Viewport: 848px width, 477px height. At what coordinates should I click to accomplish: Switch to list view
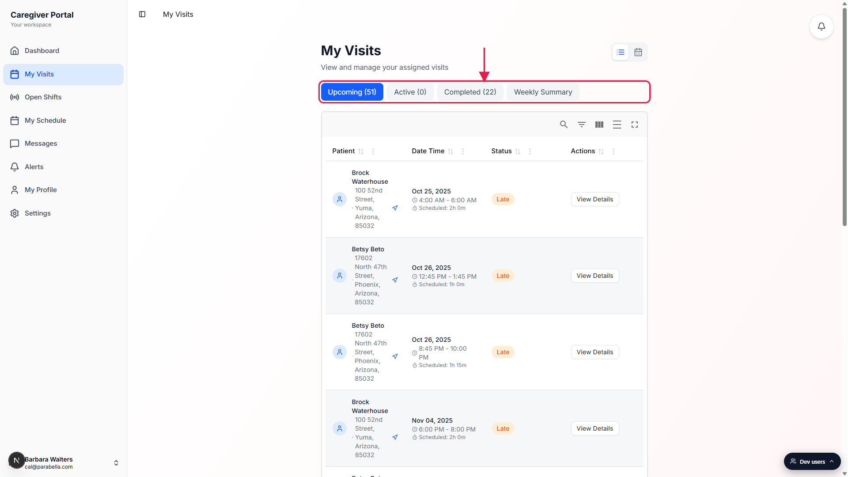click(x=621, y=52)
